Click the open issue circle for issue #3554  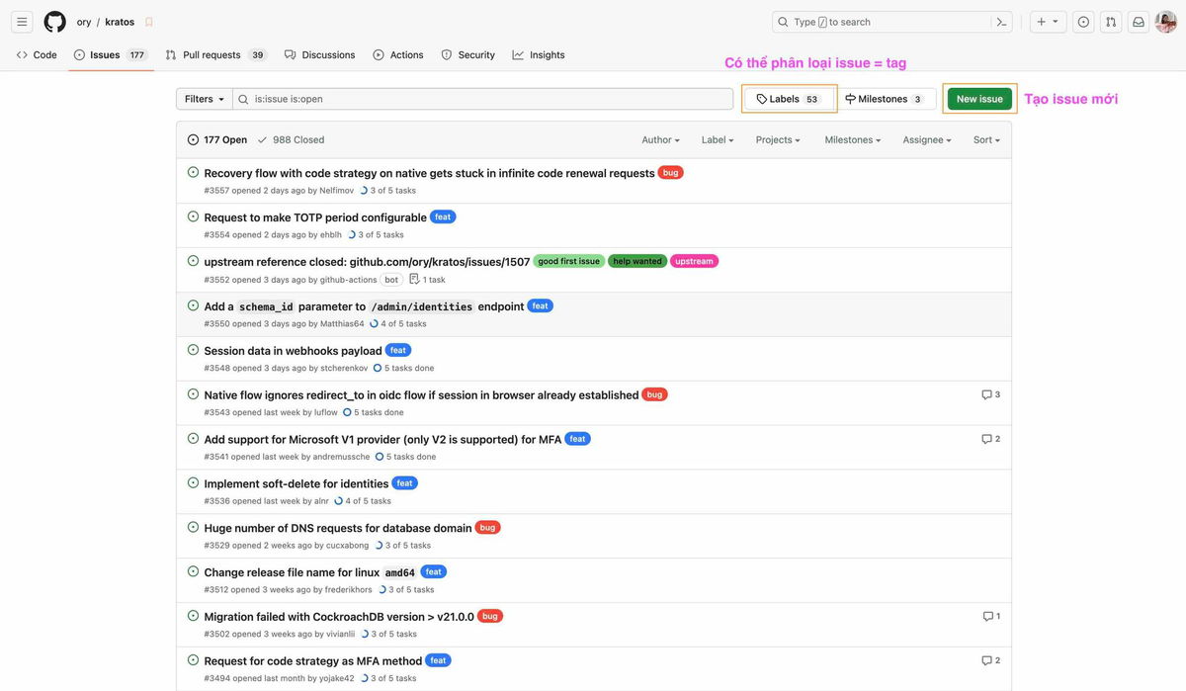[193, 215]
